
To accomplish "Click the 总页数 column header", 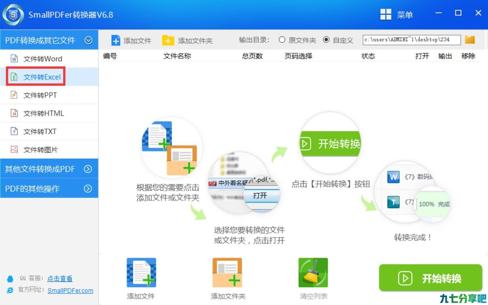I will point(252,56).
